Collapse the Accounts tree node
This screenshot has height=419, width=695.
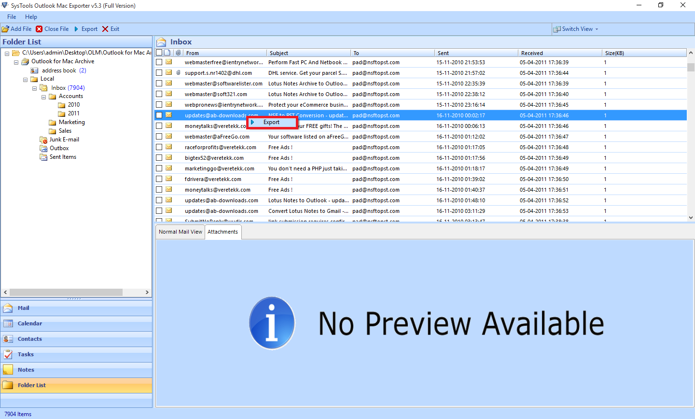43,96
